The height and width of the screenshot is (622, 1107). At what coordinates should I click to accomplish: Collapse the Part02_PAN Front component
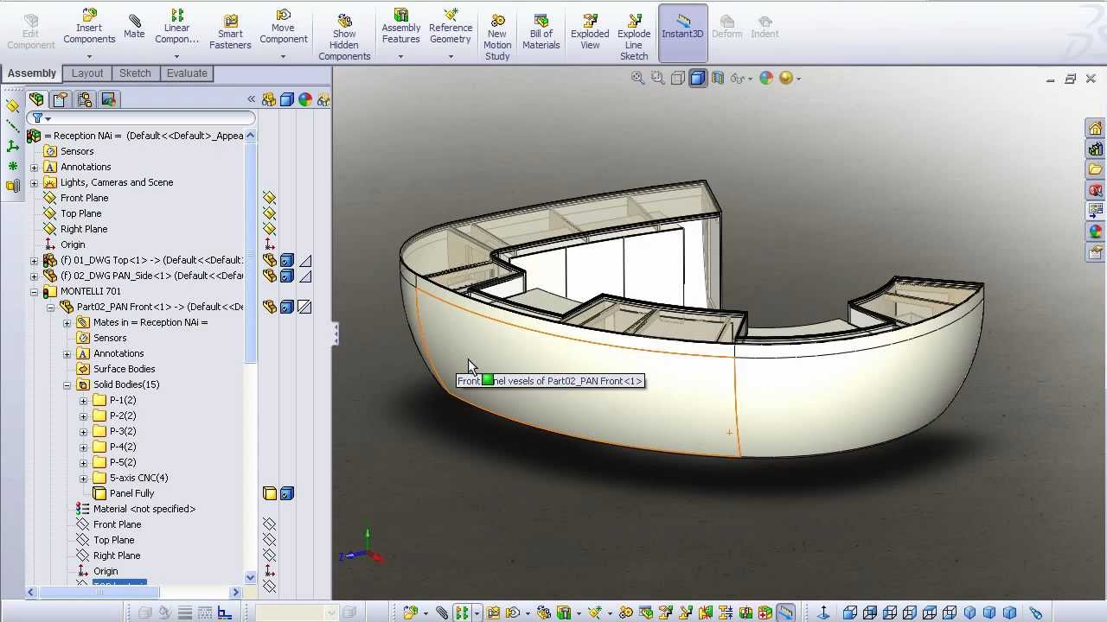click(x=50, y=307)
